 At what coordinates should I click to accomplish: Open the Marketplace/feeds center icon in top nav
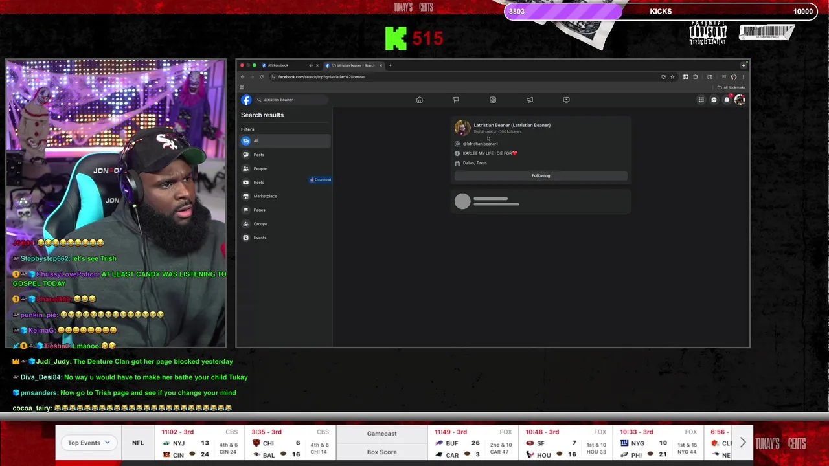point(493,100)
